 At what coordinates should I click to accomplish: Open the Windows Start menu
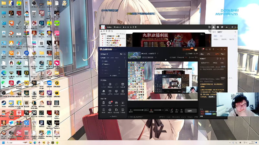click(3, 142)
